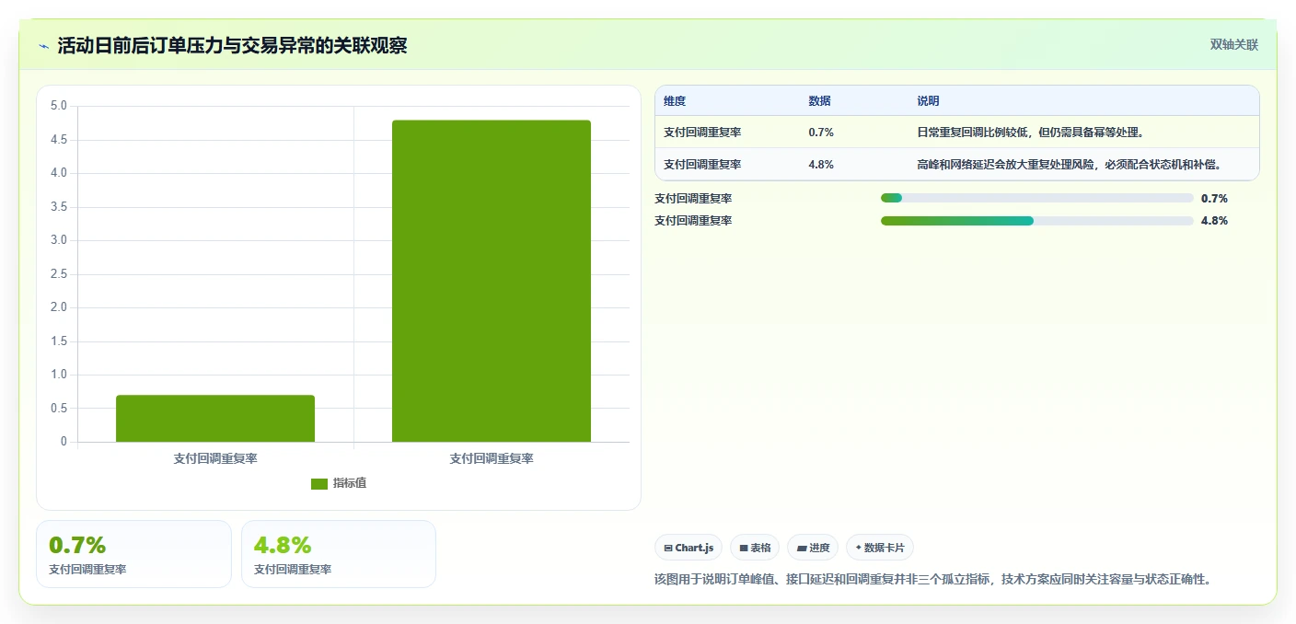
Task: Click the 5.0 y-axis label
Action: coord(58,106)
